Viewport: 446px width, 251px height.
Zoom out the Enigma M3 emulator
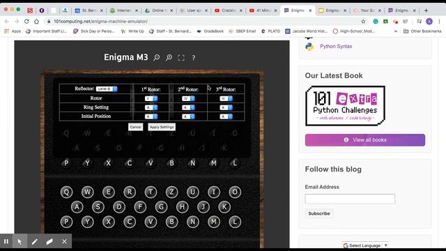click(x=156, y=58)
